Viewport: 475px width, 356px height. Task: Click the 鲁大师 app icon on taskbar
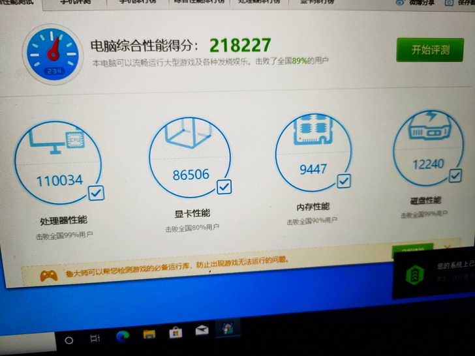[x=228, y=328]
